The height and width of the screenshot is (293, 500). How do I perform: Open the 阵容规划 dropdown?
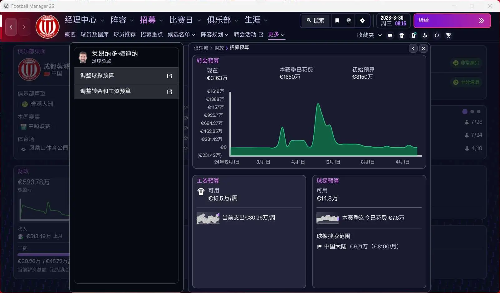214,34
